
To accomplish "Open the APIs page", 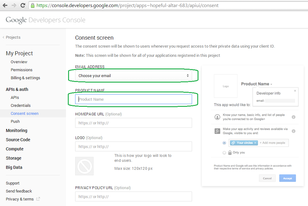I will (x=15, y=98).
